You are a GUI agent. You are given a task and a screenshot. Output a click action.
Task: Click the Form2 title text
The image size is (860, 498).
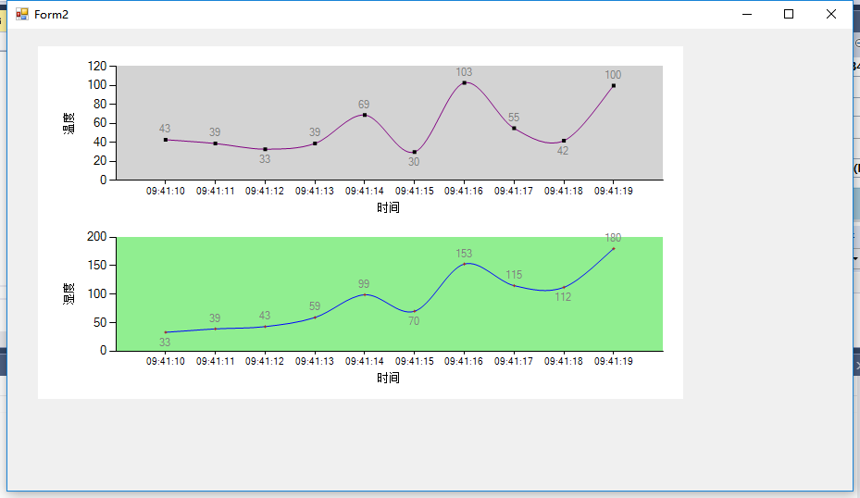click(51, 15)
